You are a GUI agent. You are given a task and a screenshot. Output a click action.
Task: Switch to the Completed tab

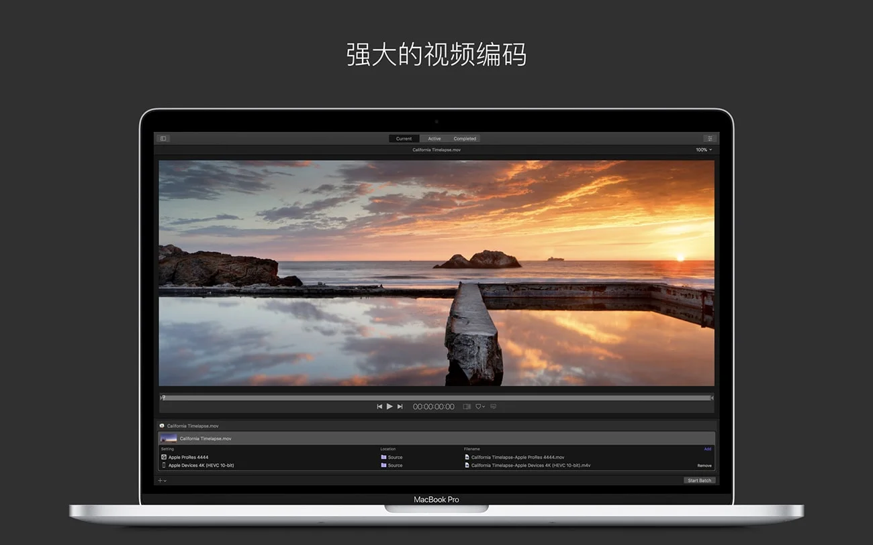tap(465, 138)
